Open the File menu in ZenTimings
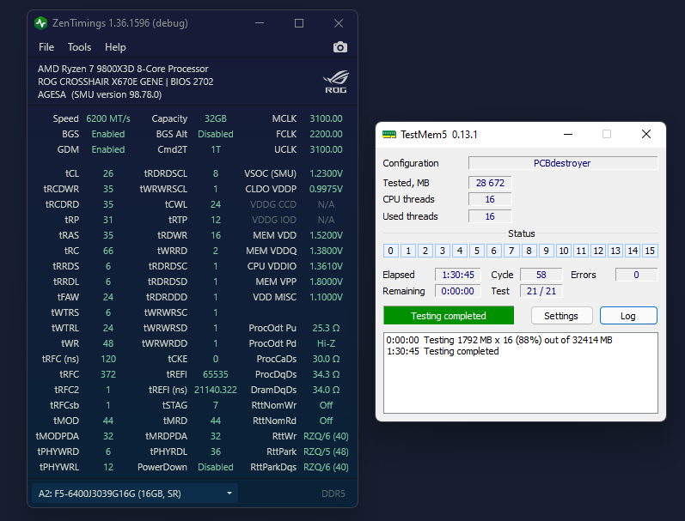The width and height of the screenshot is (685, 521). coord(46,47)
